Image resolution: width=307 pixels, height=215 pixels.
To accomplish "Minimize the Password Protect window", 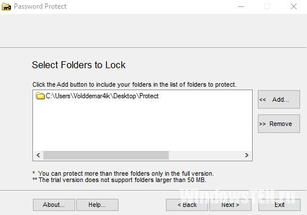I will [241, 6].
